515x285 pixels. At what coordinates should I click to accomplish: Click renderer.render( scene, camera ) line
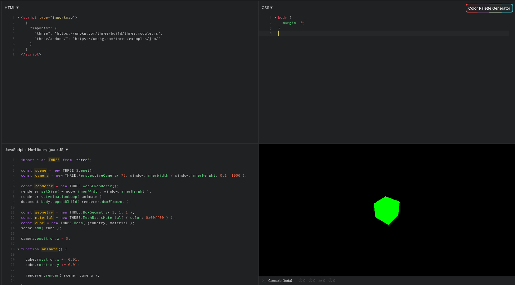point(62,275)
